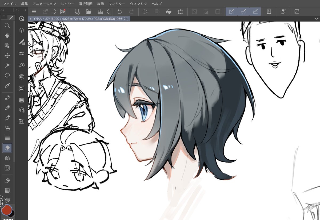Open Clip Studio support help icon

283,11
